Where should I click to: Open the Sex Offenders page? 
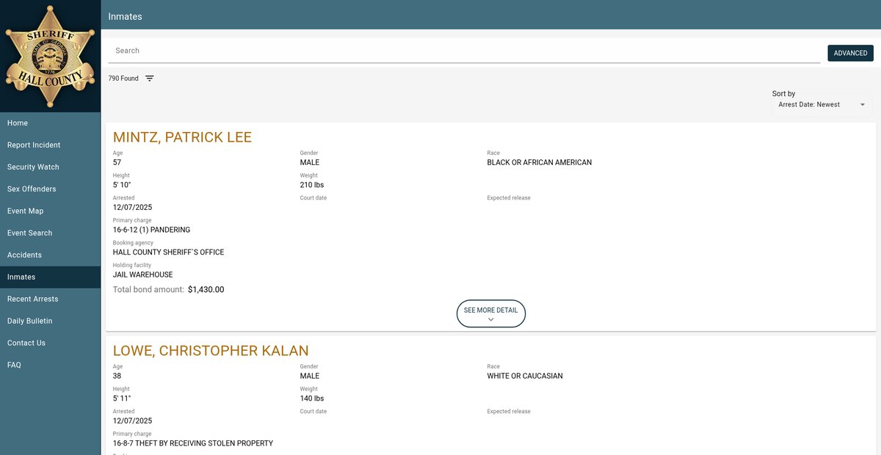tap(50, 189)
